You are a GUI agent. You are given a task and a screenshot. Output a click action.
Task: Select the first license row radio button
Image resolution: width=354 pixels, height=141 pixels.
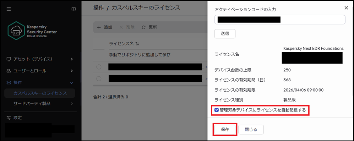[99, 67]
